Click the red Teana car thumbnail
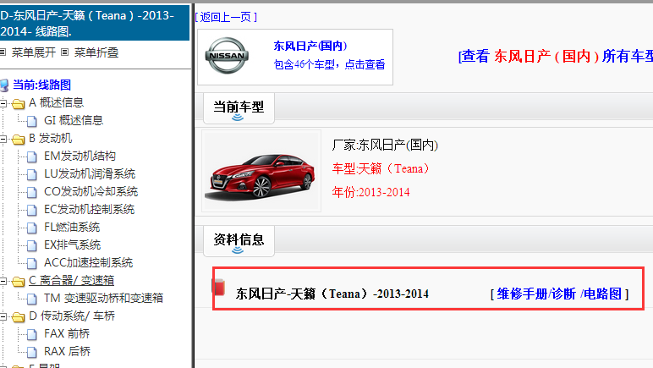Viewport: 653px width, 368px height. tap(261, 171)
